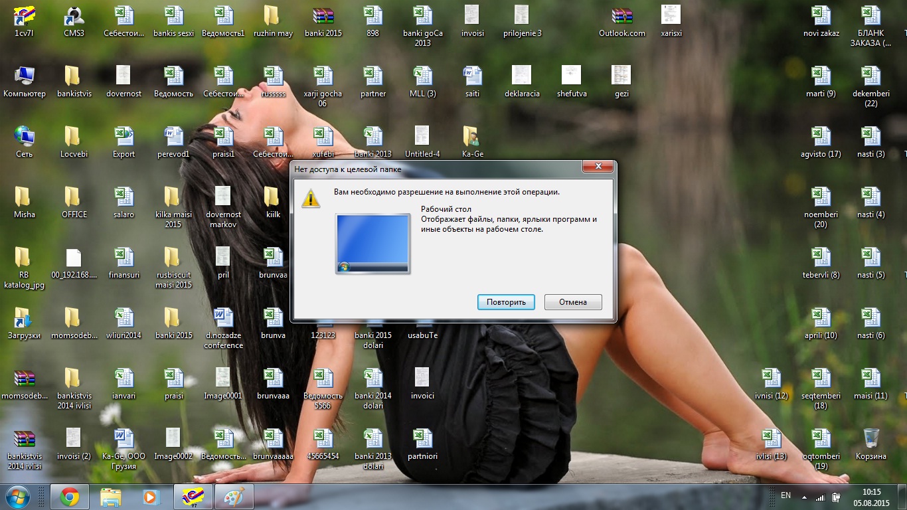Select the ianvari Excel file
Image resolution: width=907 pixels, height=510 pixels.
tap(124, 384)
